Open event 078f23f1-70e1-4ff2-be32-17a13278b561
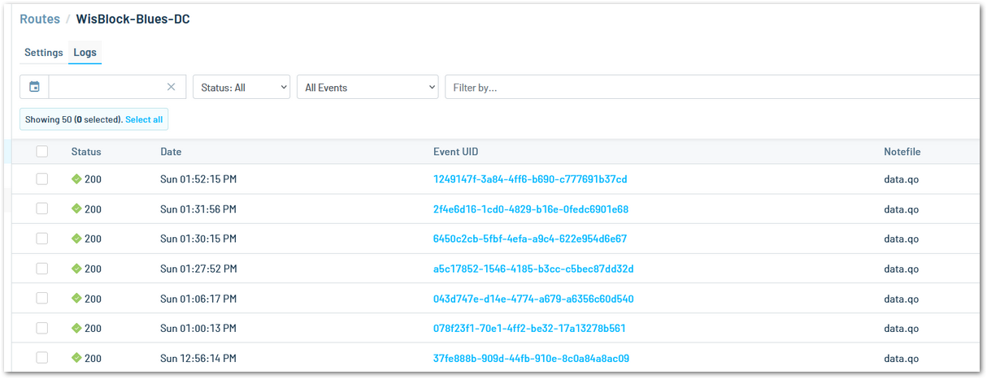Viewport: 987px width, 379px height. pyautogui.click(x=529, y=328)
